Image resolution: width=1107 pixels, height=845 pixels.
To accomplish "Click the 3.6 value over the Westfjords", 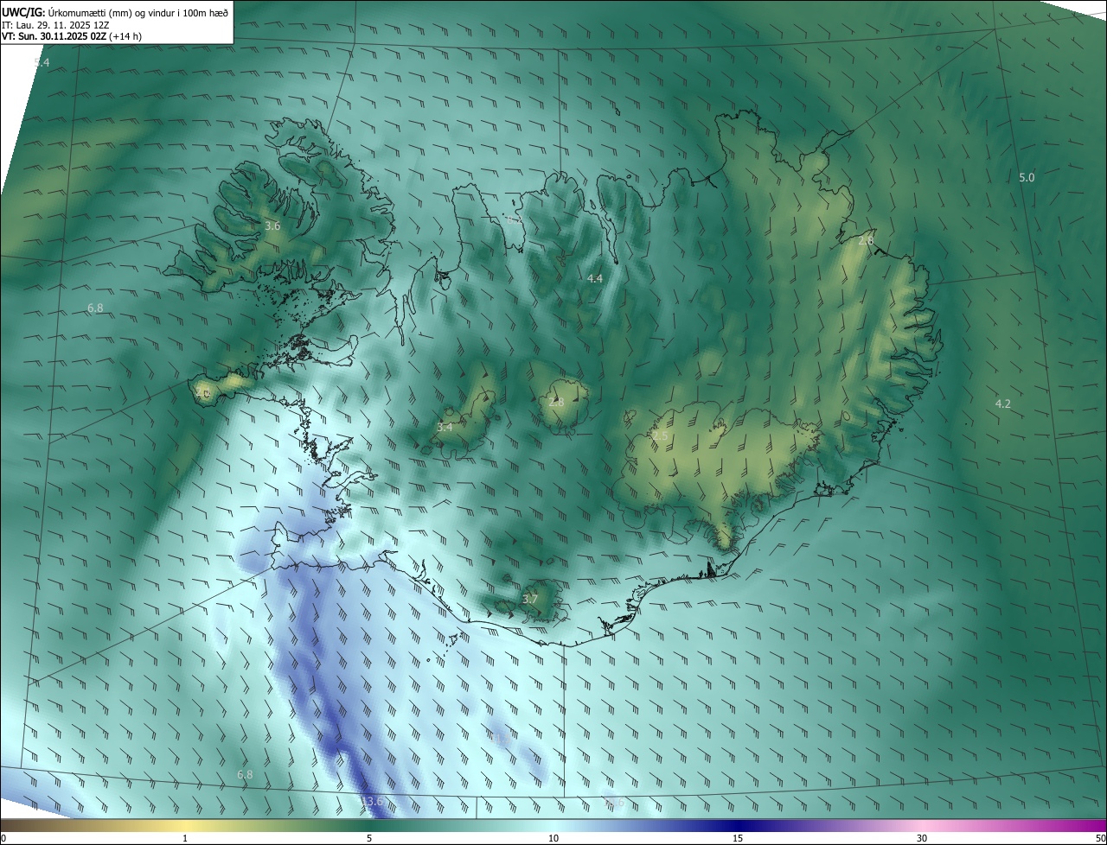I will click(x=272, y=226).
